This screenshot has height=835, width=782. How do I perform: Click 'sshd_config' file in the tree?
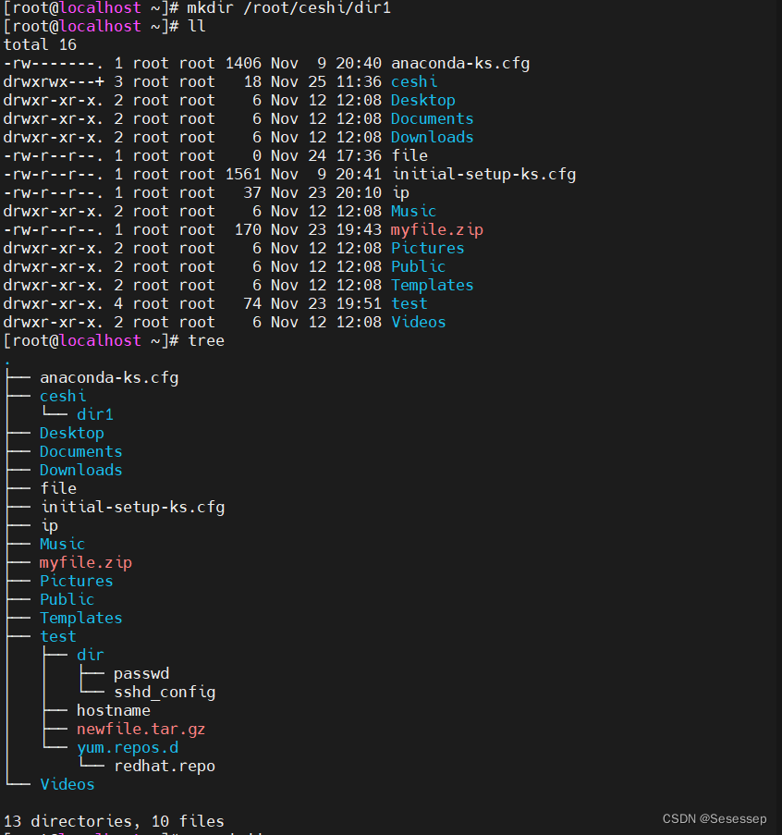pos(165,693)
